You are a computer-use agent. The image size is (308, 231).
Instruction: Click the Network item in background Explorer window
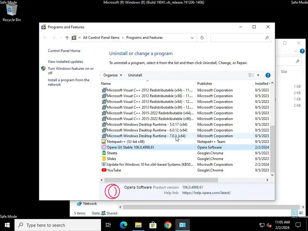[87, 204]
